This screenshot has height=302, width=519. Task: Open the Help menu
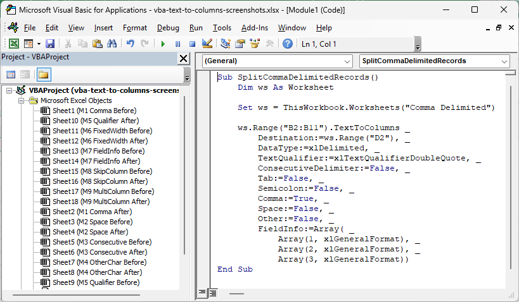[x=324, y=28]
